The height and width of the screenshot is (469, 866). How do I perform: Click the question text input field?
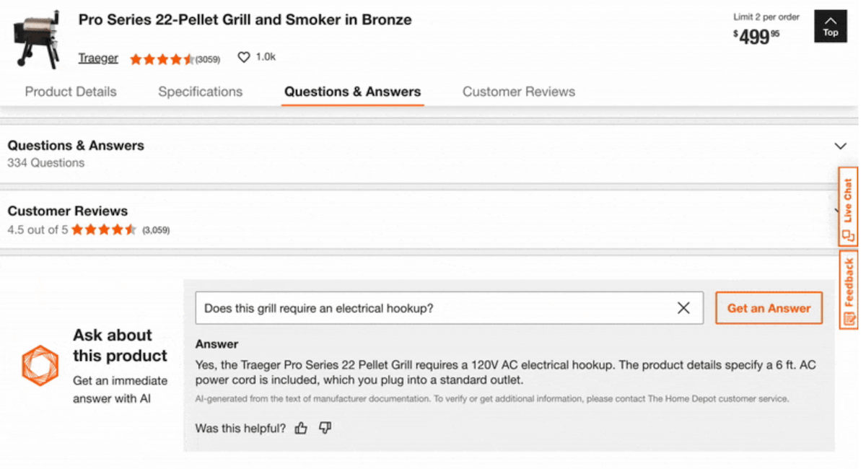pyautogui.click(x=433, y=308)
